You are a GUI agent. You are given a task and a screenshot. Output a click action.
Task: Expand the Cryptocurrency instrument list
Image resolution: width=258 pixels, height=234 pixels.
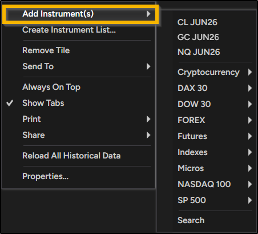tap(207, 72)
